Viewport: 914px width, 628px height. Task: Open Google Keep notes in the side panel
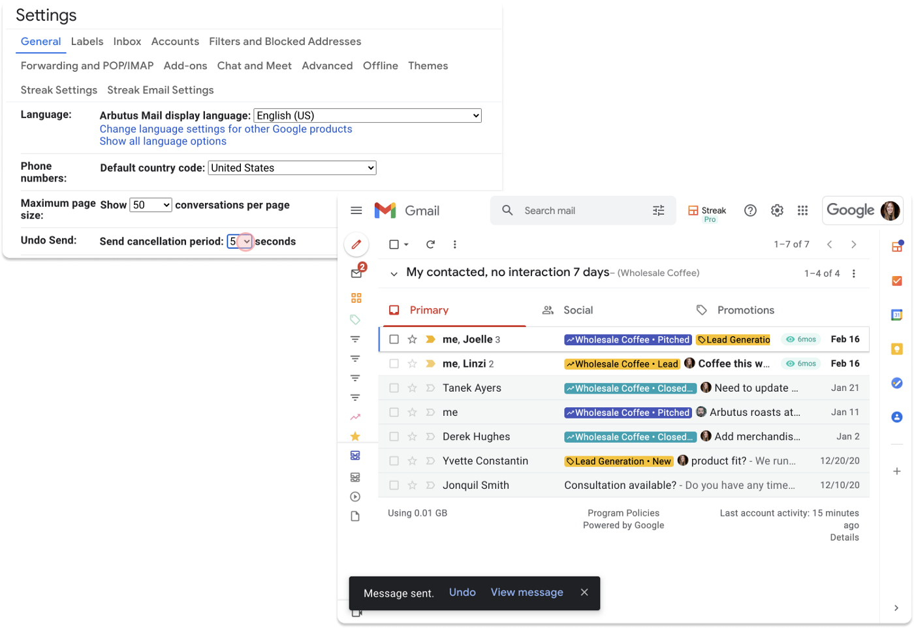897,349
